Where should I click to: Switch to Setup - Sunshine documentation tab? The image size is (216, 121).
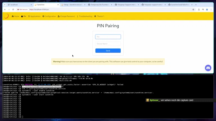tap(73, 5)
